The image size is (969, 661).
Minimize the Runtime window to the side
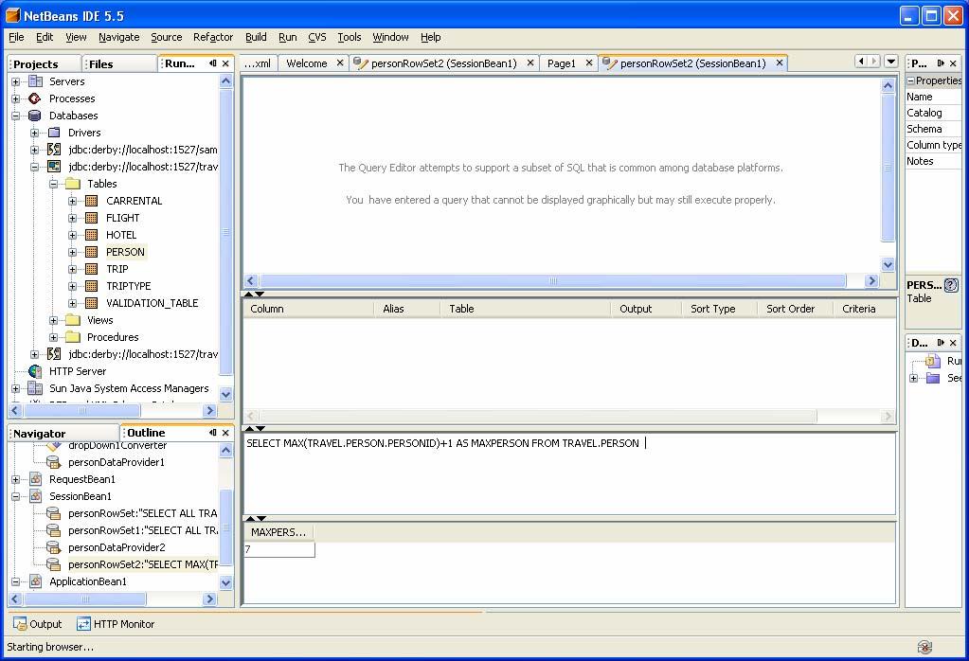[212, 63]
